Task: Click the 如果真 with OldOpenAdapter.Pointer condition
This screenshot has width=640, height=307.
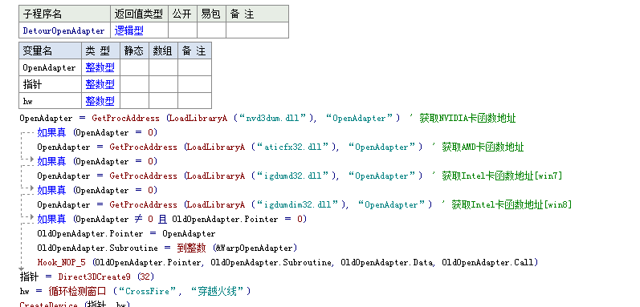Action: [51, 219]
